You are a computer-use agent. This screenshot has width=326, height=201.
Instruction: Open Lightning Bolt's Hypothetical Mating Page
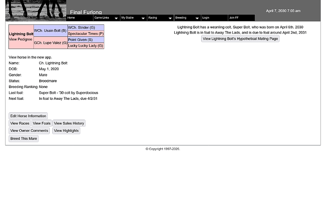click(x=240, y=39)
